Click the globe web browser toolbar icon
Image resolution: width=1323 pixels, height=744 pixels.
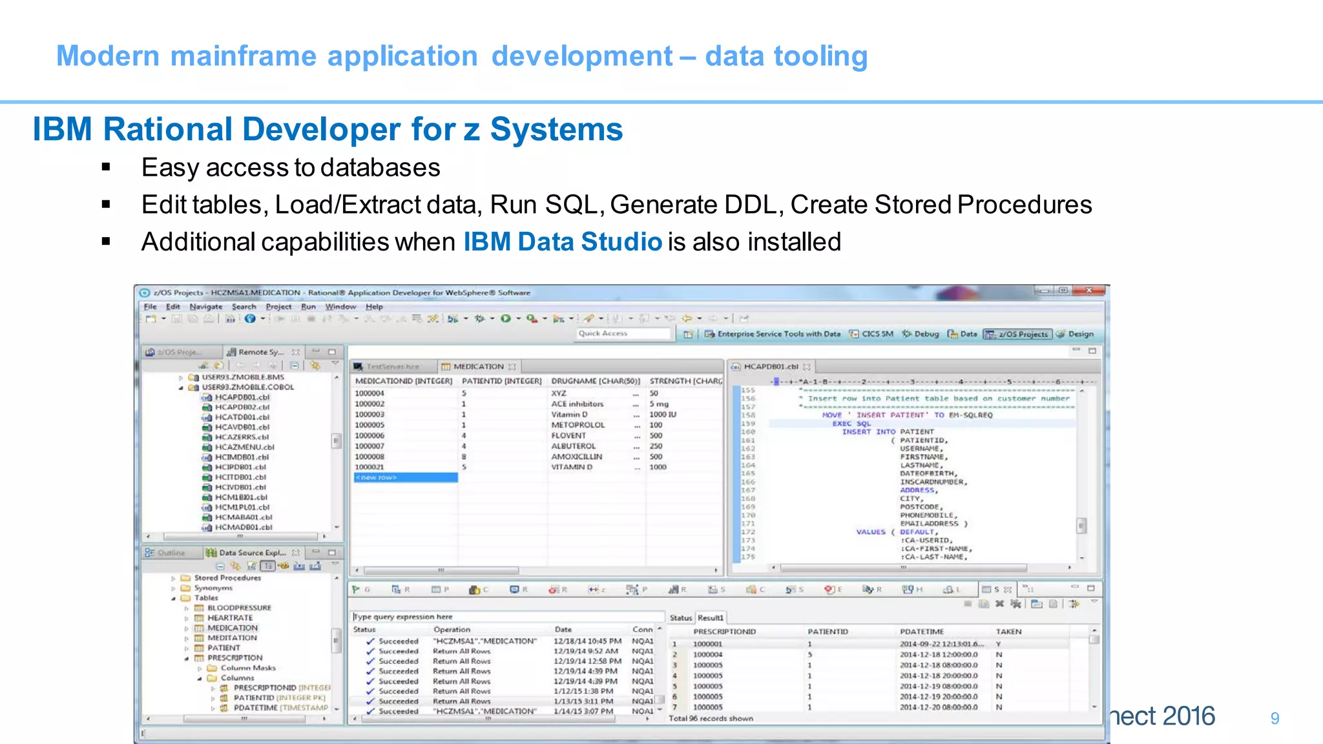(250, 318)
